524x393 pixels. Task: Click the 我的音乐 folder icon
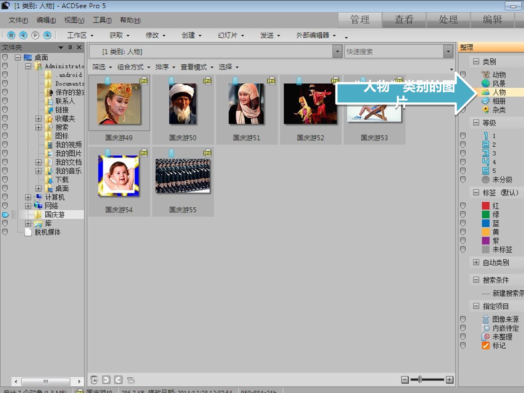pos(49,171)
